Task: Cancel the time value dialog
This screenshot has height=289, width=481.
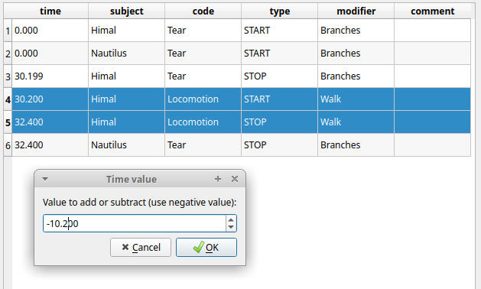Action: (x=141, y=247)
